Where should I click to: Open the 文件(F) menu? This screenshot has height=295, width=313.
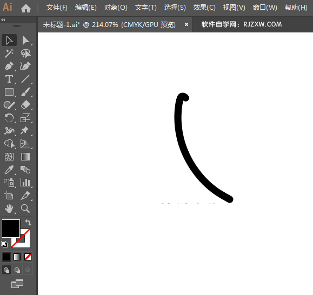[57, 8]
